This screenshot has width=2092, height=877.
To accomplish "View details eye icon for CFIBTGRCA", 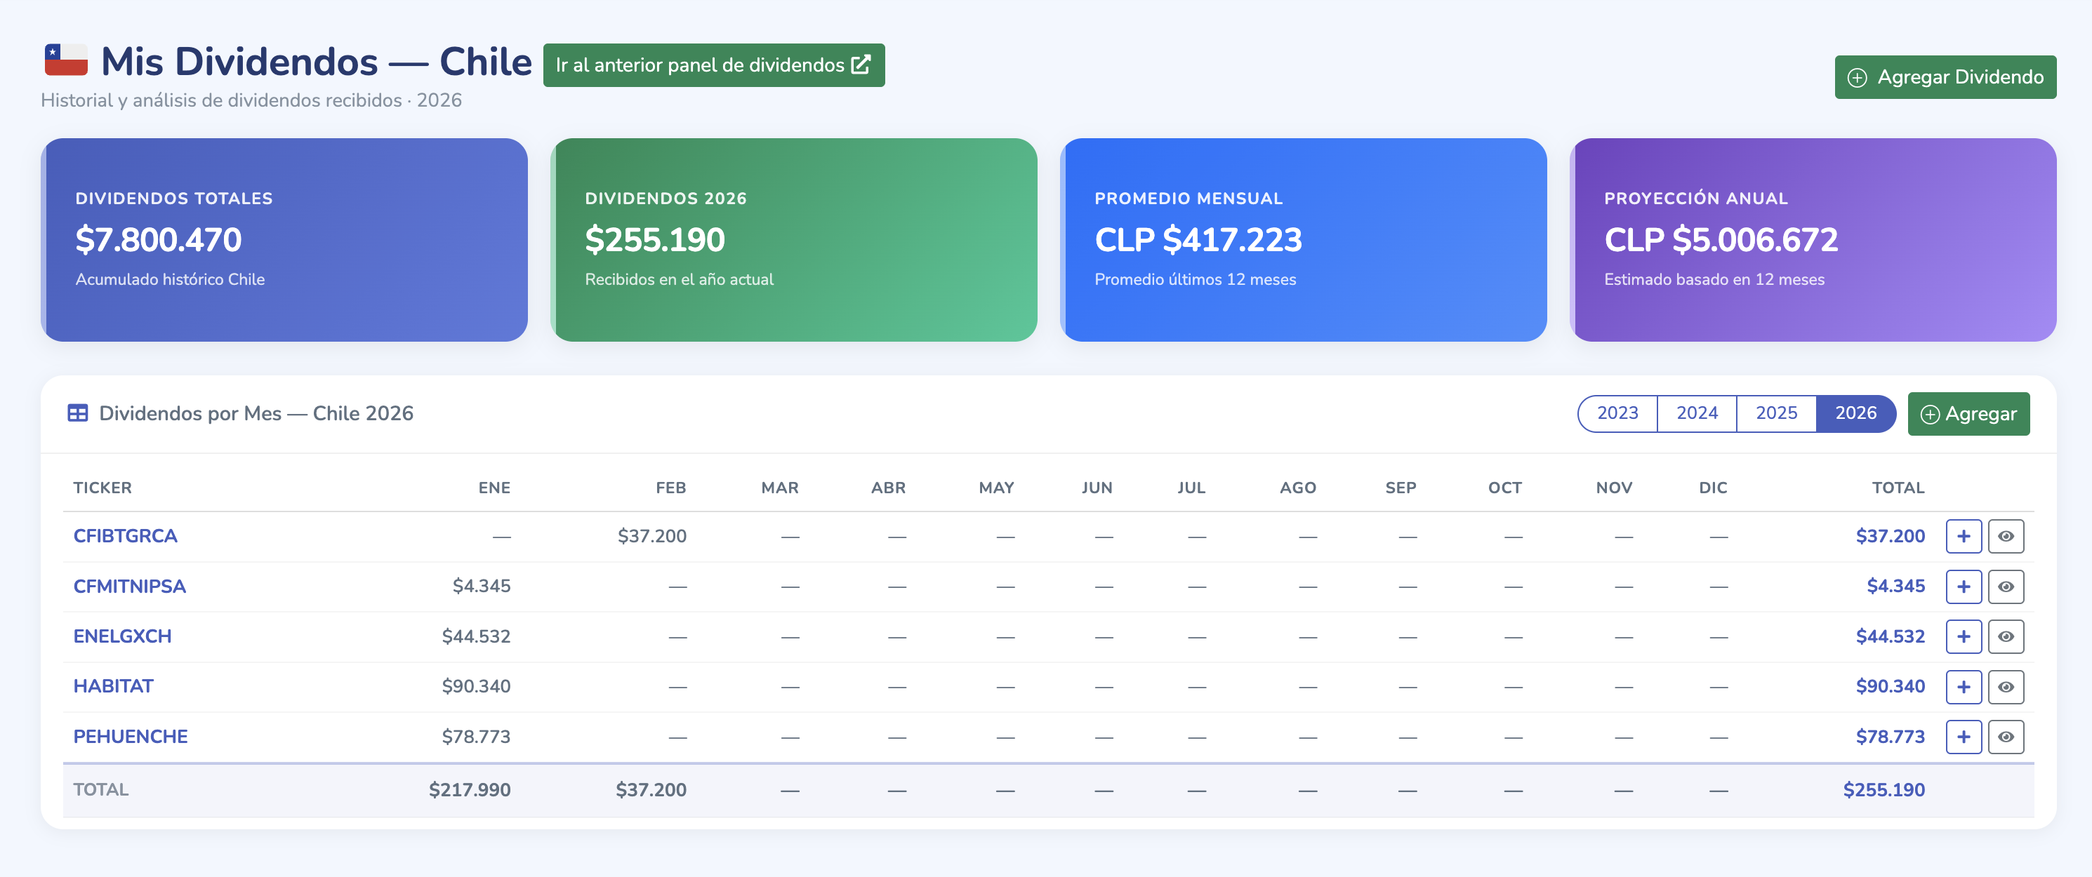I will click(x=2005, y=536).
